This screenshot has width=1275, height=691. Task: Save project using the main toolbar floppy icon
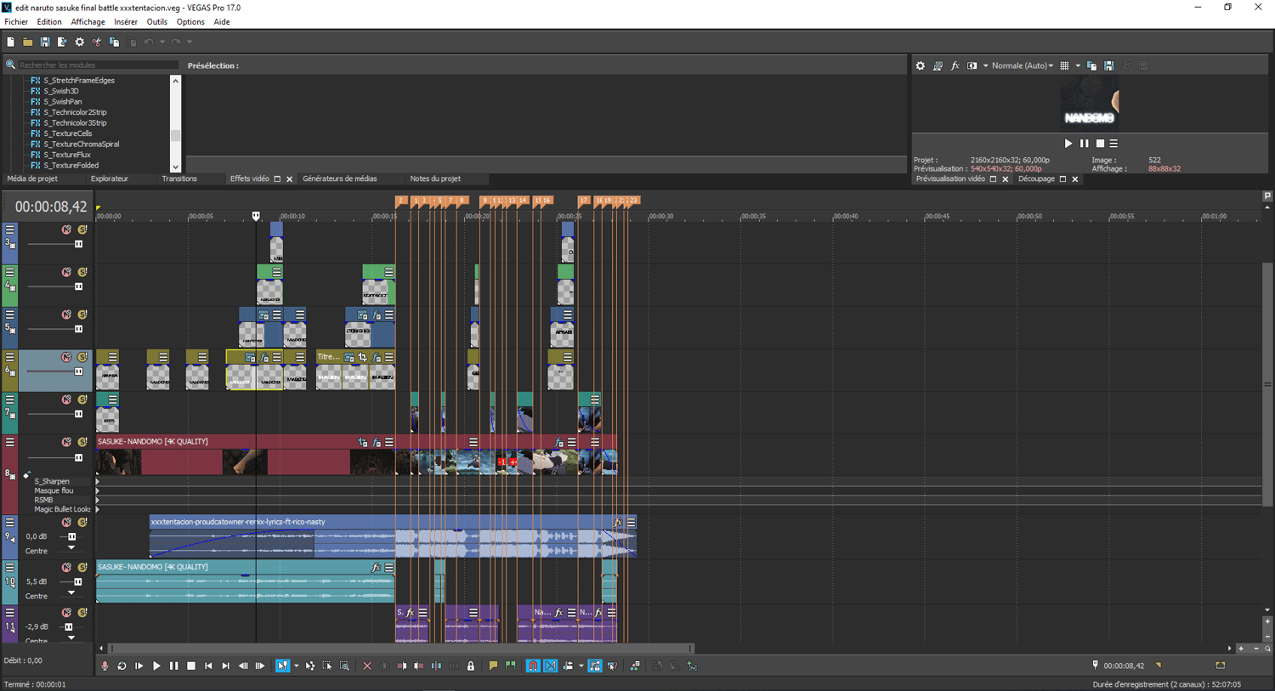pyautogui.click(x=45, y=42)
